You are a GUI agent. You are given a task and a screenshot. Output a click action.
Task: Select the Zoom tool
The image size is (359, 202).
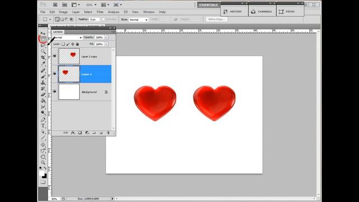(x=43, y=163)
